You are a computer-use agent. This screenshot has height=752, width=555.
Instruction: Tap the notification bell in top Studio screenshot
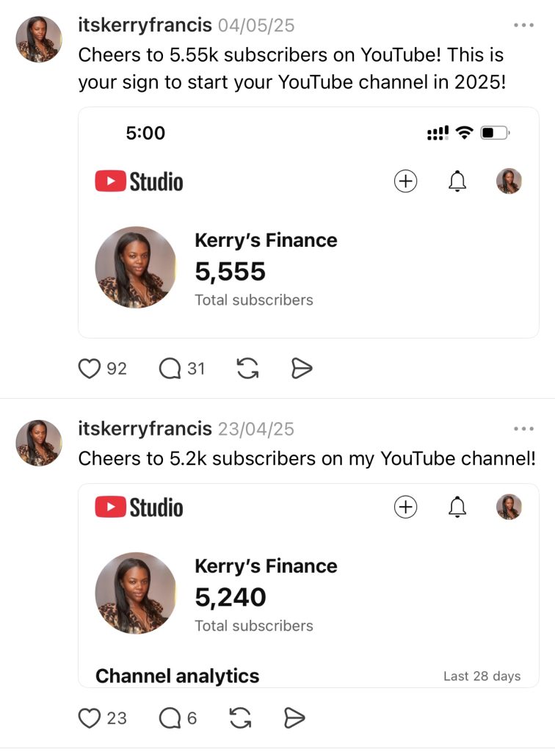click(457, 181)
